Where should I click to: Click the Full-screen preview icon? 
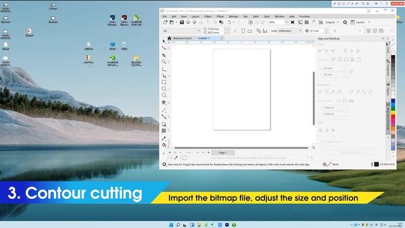292,23
